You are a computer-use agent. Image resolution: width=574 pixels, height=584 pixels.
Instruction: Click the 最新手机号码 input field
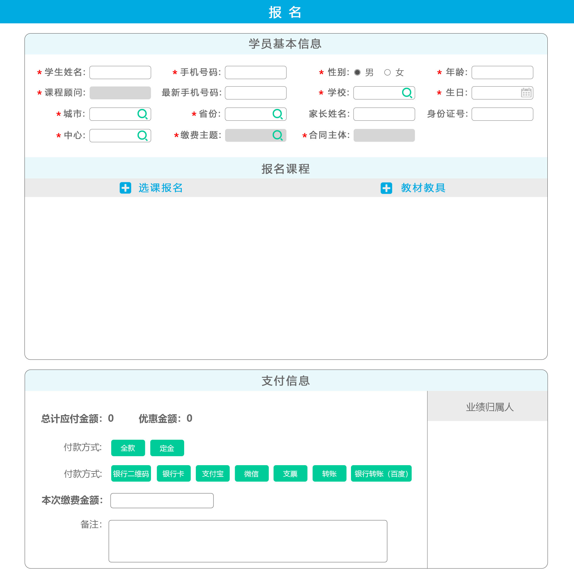pyautogui.click(x=256, y=93)
